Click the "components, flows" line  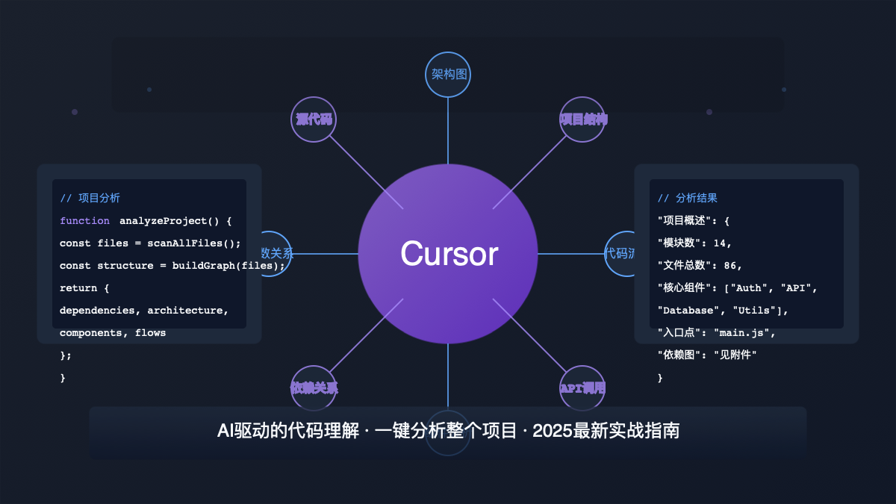(113, 333)
